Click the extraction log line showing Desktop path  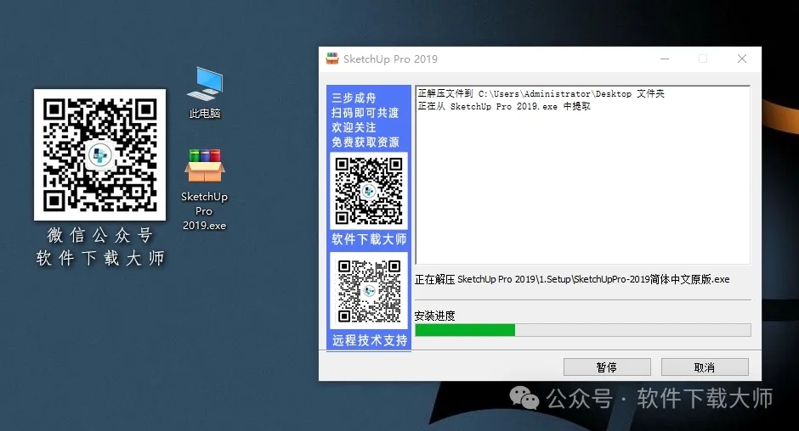point(541,94)
